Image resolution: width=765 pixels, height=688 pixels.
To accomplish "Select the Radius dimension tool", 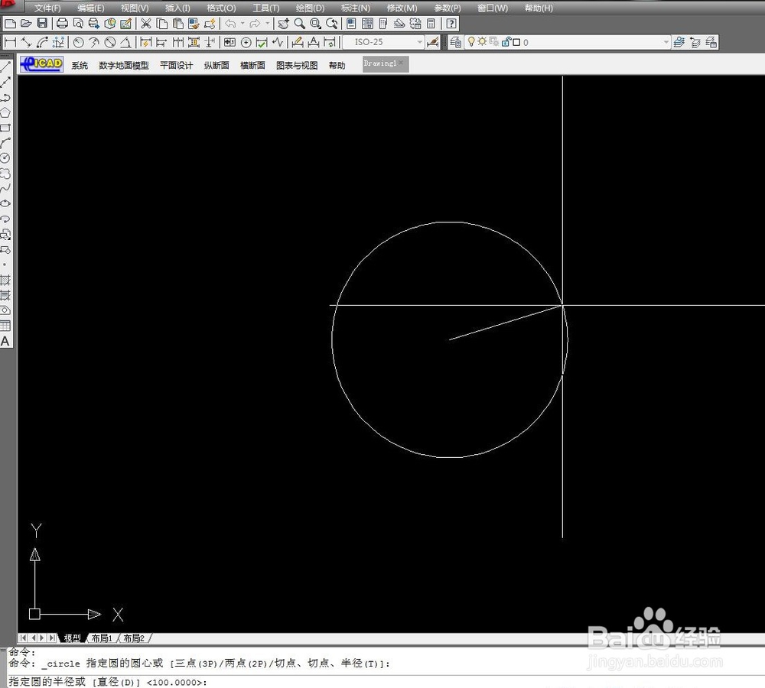I will [78, 42].
